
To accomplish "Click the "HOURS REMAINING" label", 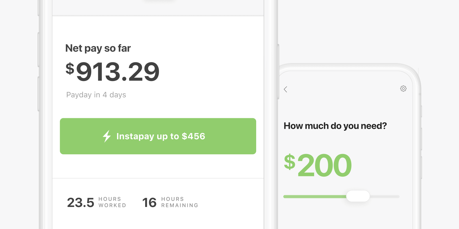I will tap(180, 202).
